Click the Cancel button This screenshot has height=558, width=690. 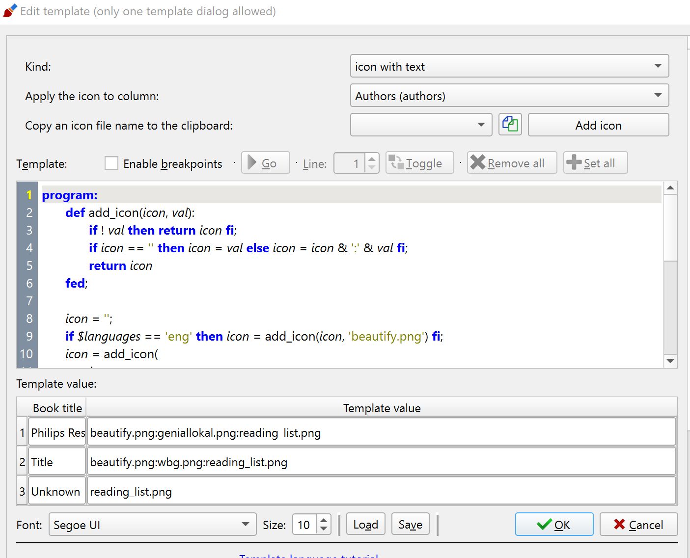[x=638, y=525]
